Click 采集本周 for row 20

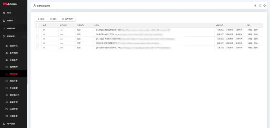pos(230,30)
